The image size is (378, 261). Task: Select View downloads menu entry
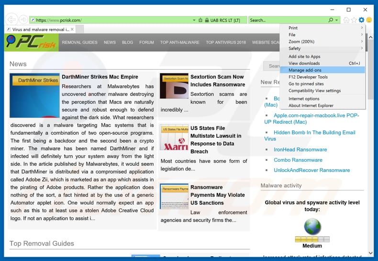pyautogui.click(x=322, y=63)
